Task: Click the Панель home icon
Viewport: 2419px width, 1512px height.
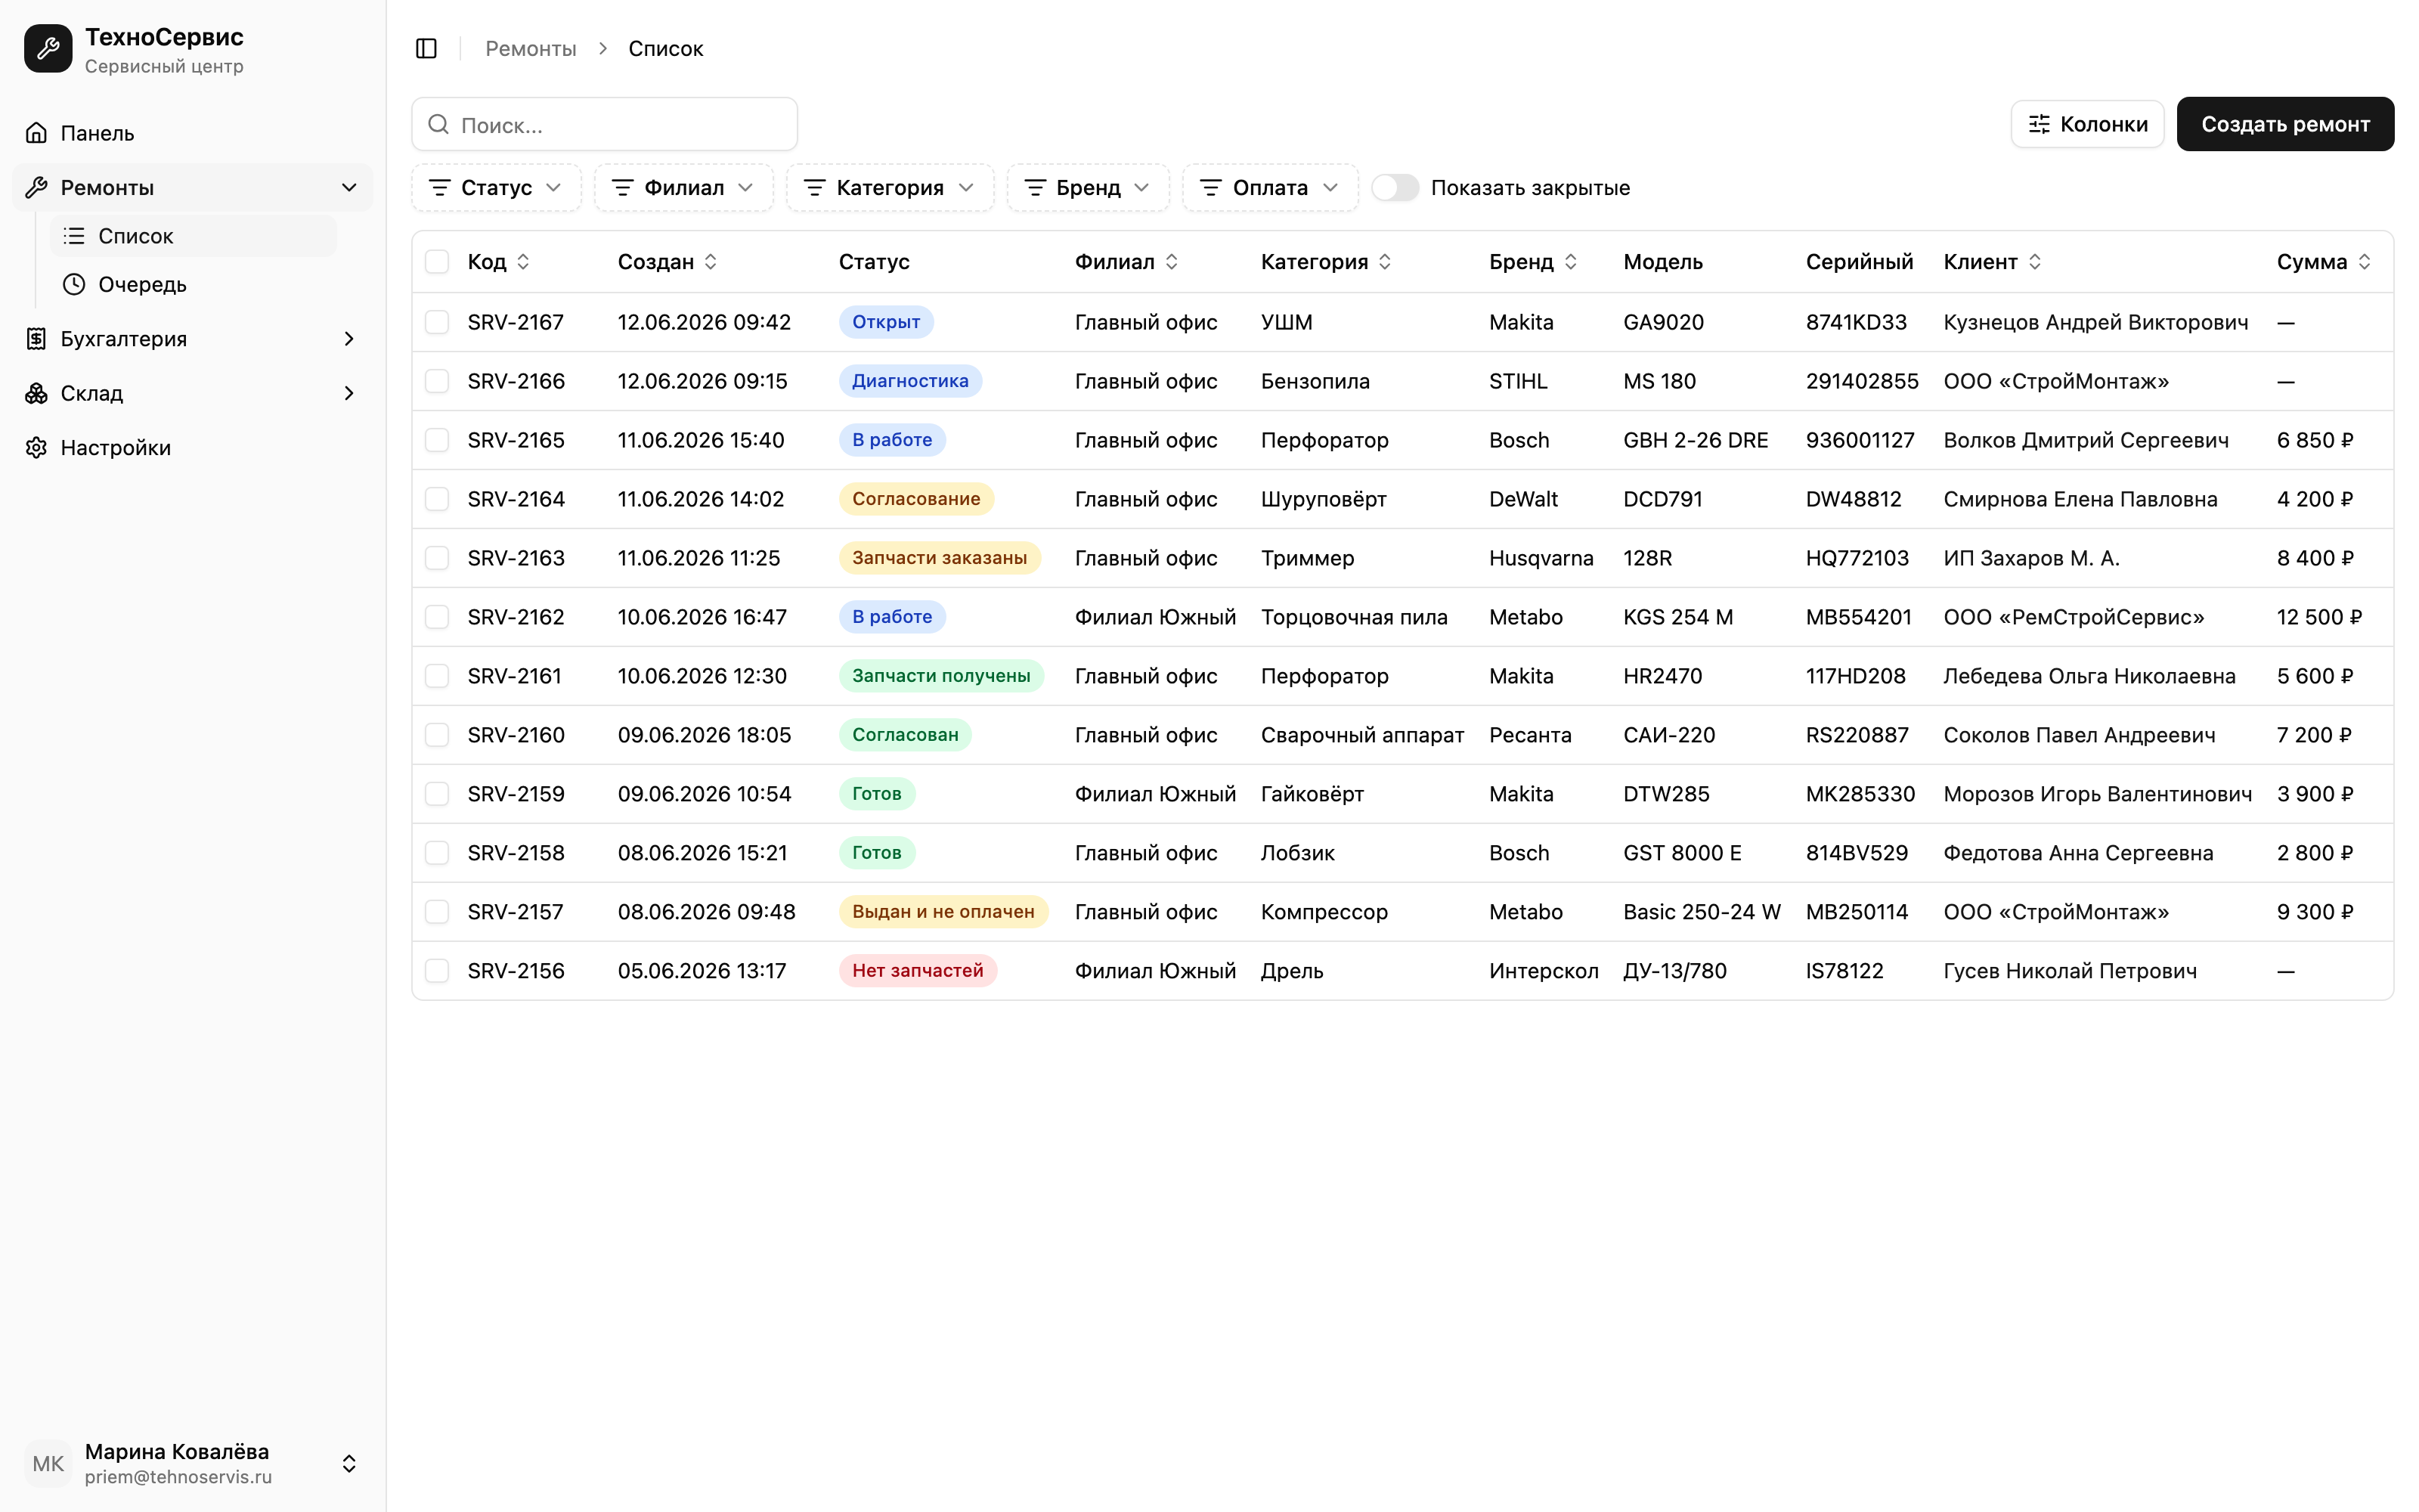Action: [36, 133]
